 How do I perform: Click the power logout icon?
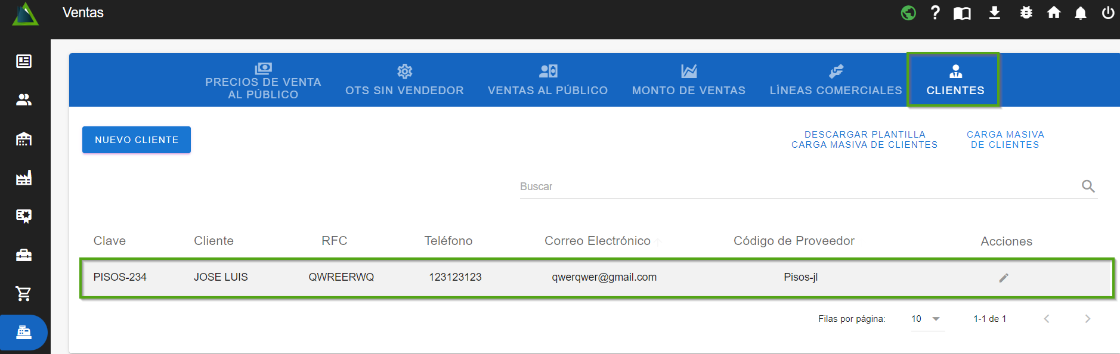(1107, 13)
